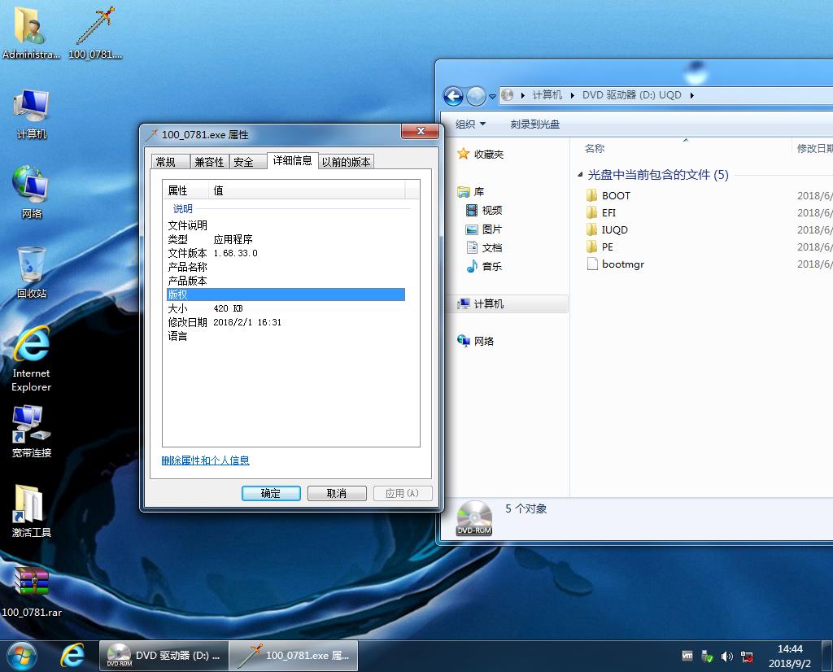833x672 pixels.
Task: Open the 网络 desktop icon
Action: pyautogui.click(x=32, y=192)
